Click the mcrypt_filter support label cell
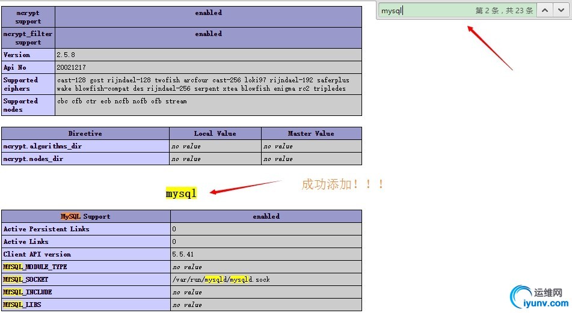The height and width of the screenshot is (313, 572). pyautogui.click(x=28, y=38)
